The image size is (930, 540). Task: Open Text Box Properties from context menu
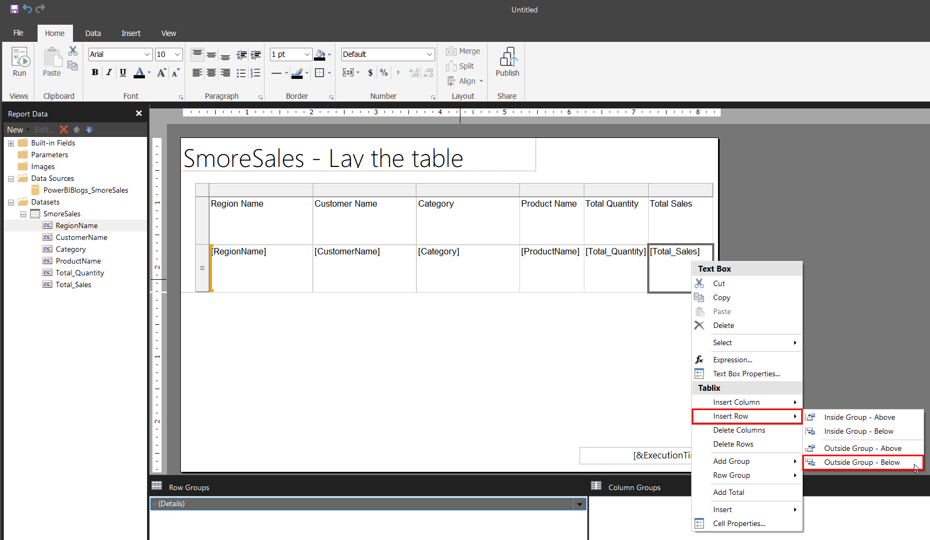click(x=747, y=374)
